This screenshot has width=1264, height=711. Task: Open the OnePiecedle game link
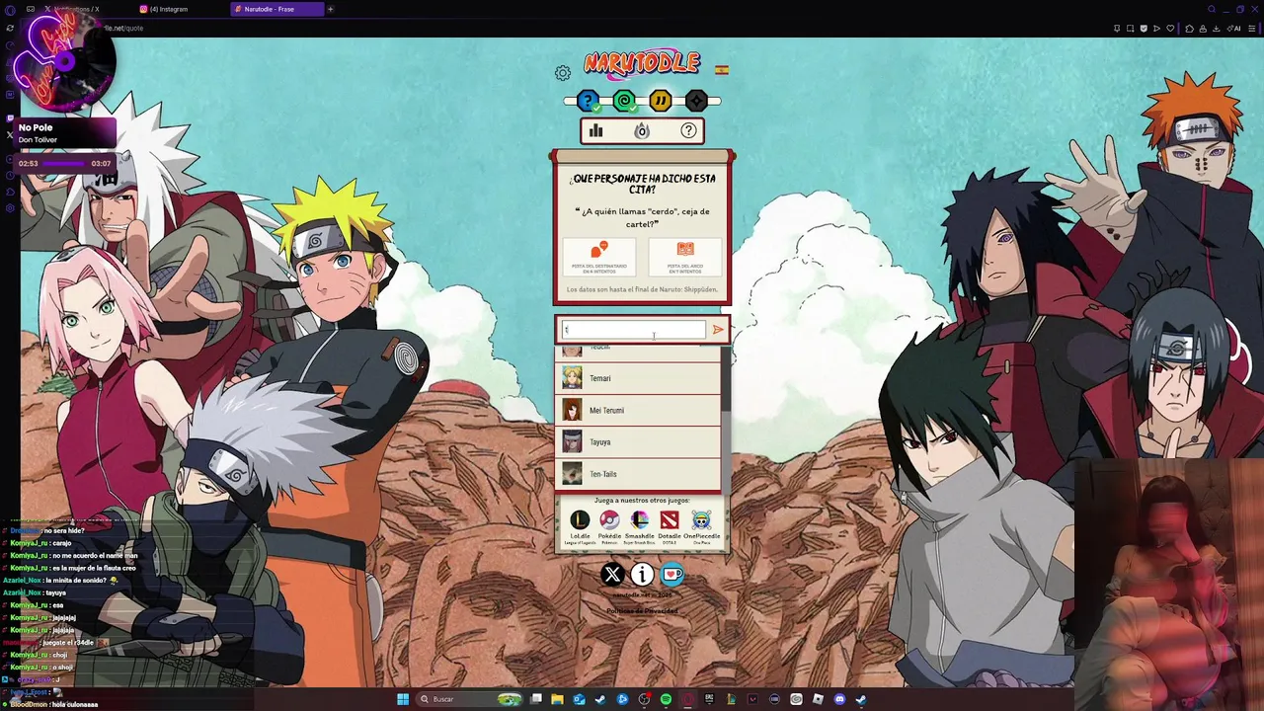point(701,525)
